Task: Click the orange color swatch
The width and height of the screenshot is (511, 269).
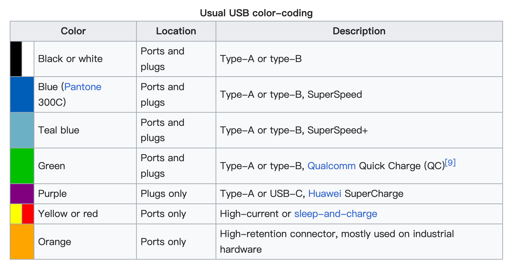Action: point(22,242)
